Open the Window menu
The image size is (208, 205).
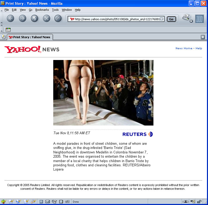point(67,10)
